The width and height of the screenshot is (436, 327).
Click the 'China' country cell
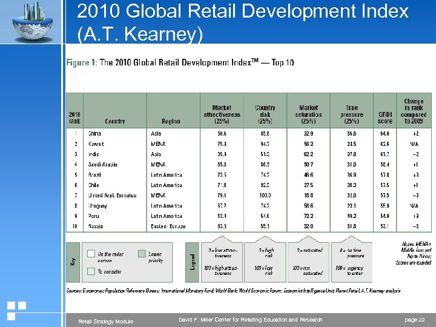click(94, 133)
